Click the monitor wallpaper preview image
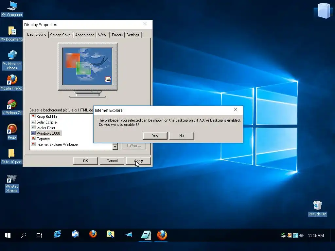Image resolution: width=335 pixels, height=251 pixels. pos(88,66)
